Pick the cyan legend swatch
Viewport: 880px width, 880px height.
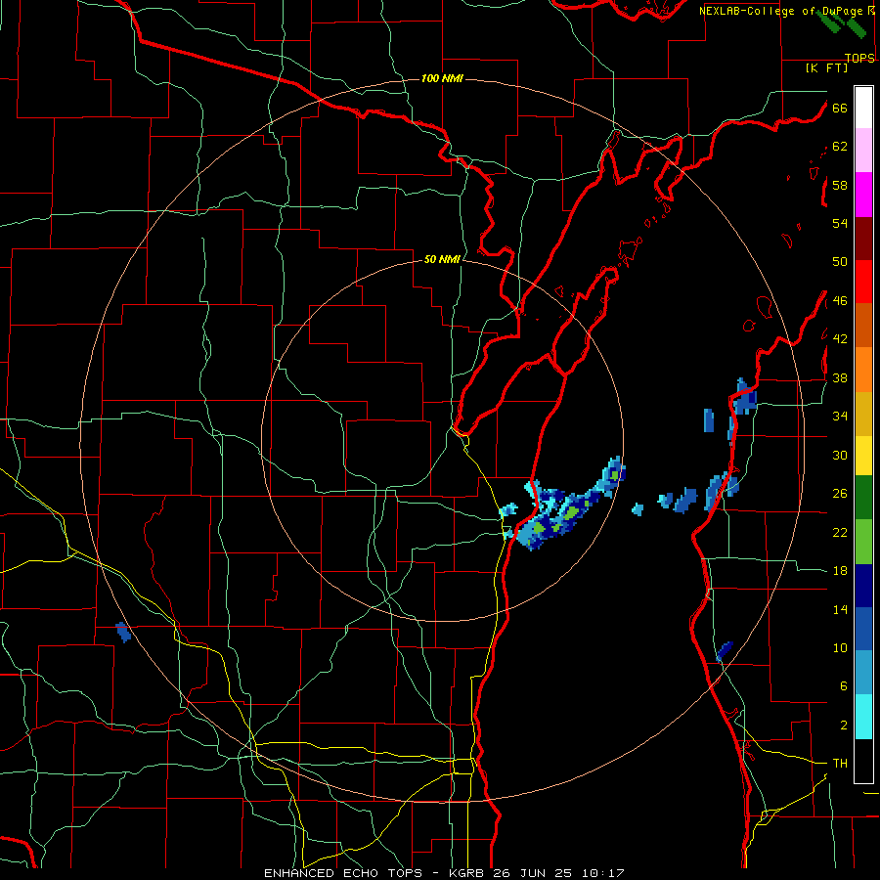point(863,717)
